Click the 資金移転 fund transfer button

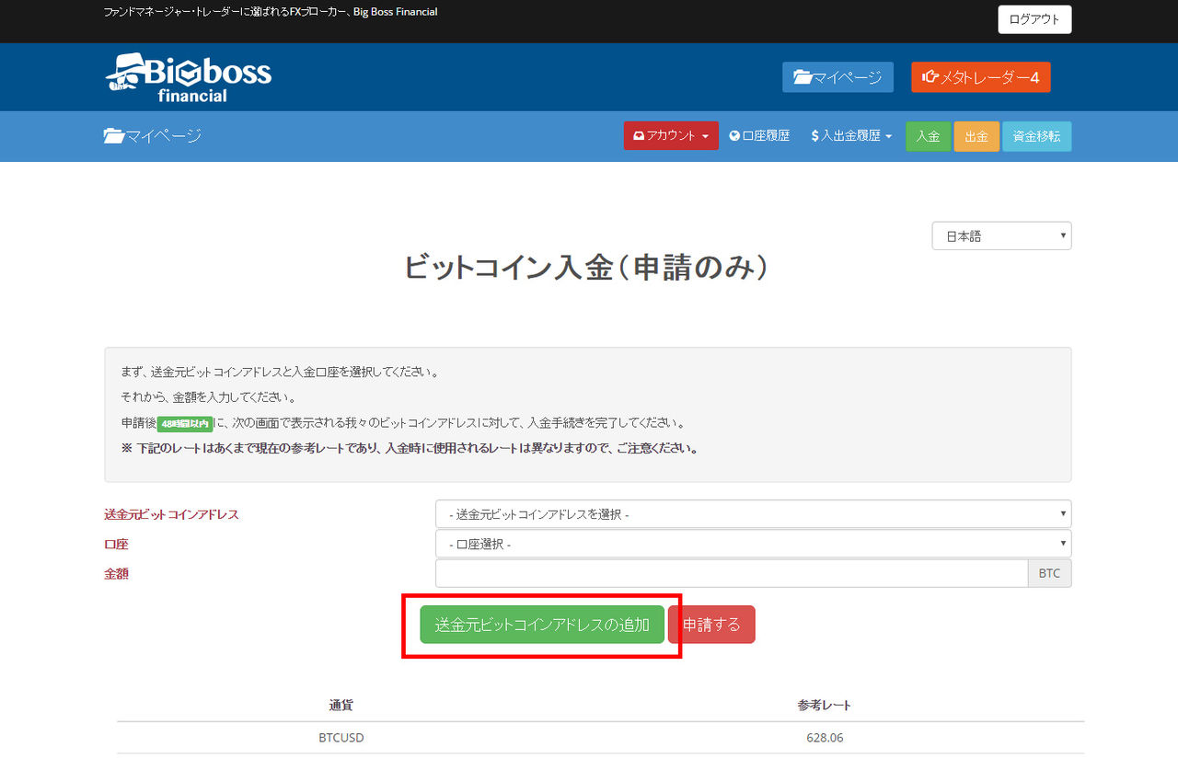click(1036, 136)
